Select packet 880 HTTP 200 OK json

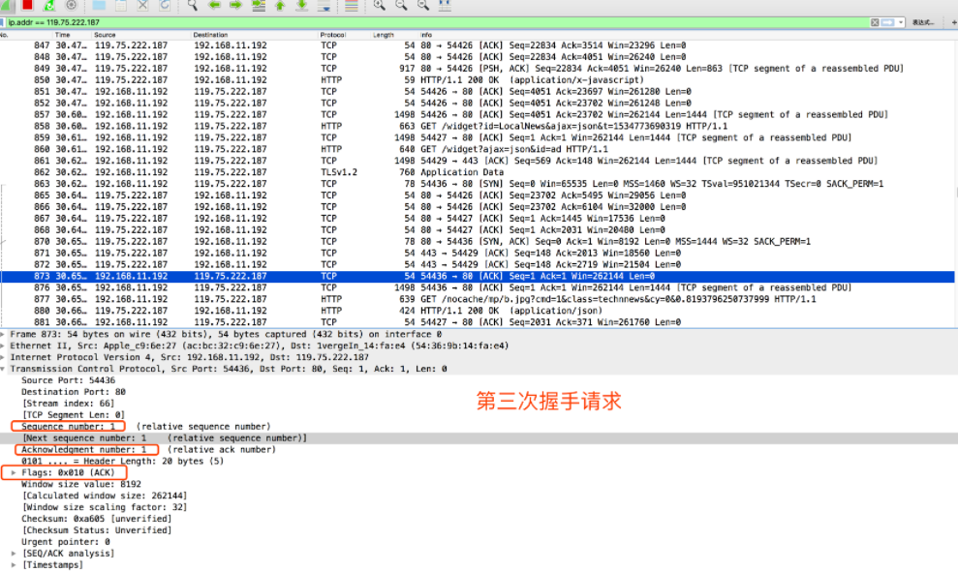click(477, 311)
